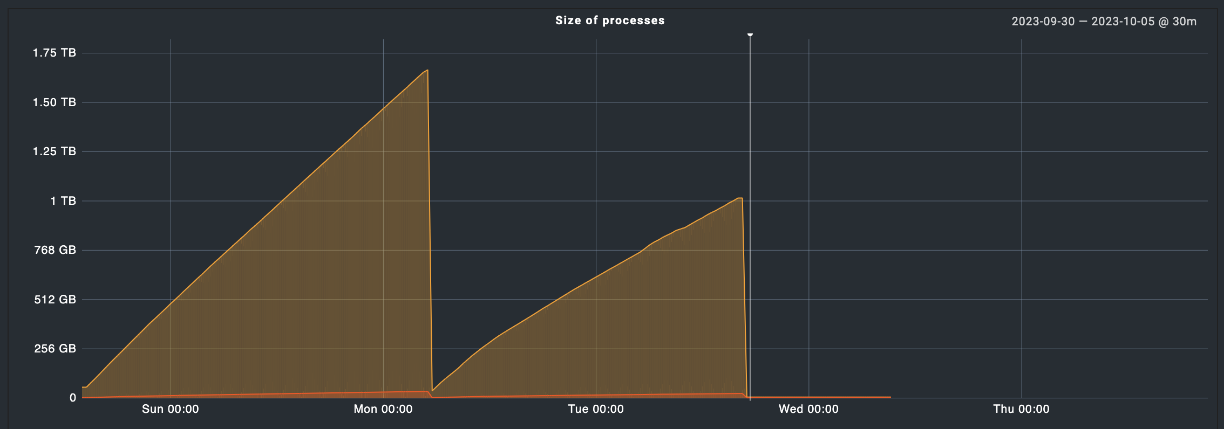The image size is (1224, 429).
Task: Click the "Thu 00:00" x-axis label
Action: pos(1021,409)
